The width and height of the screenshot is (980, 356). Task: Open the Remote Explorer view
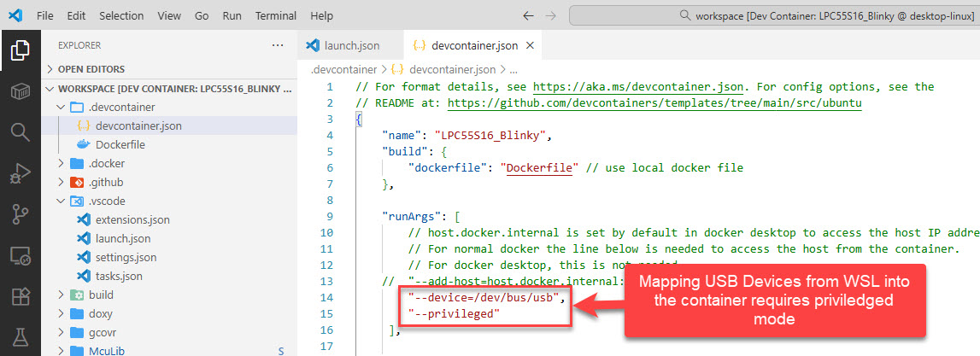(x=20, y=255)
